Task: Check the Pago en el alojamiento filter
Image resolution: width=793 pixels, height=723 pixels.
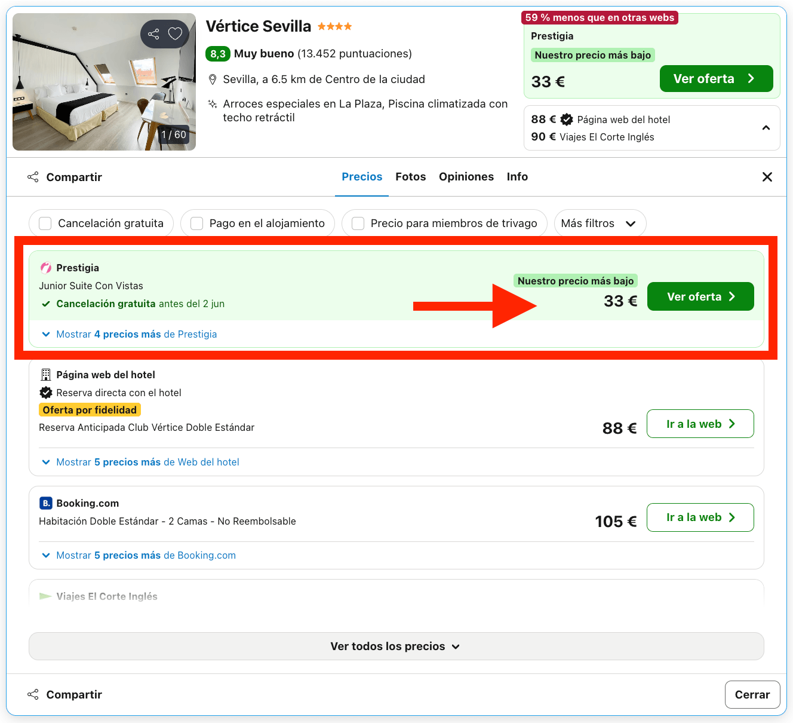Action: coord(196,223)
